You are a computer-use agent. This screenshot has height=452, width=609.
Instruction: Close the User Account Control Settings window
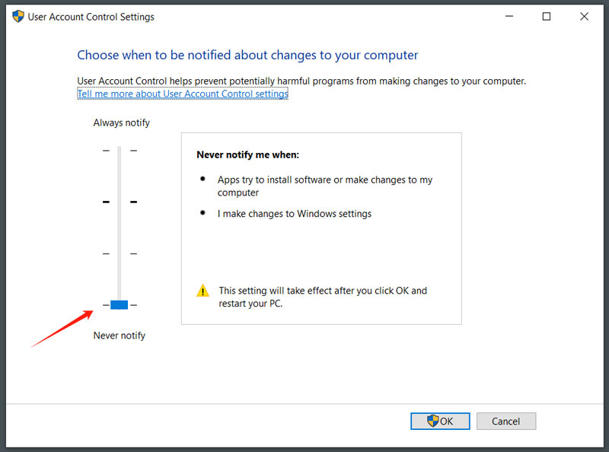click(584, 16)
